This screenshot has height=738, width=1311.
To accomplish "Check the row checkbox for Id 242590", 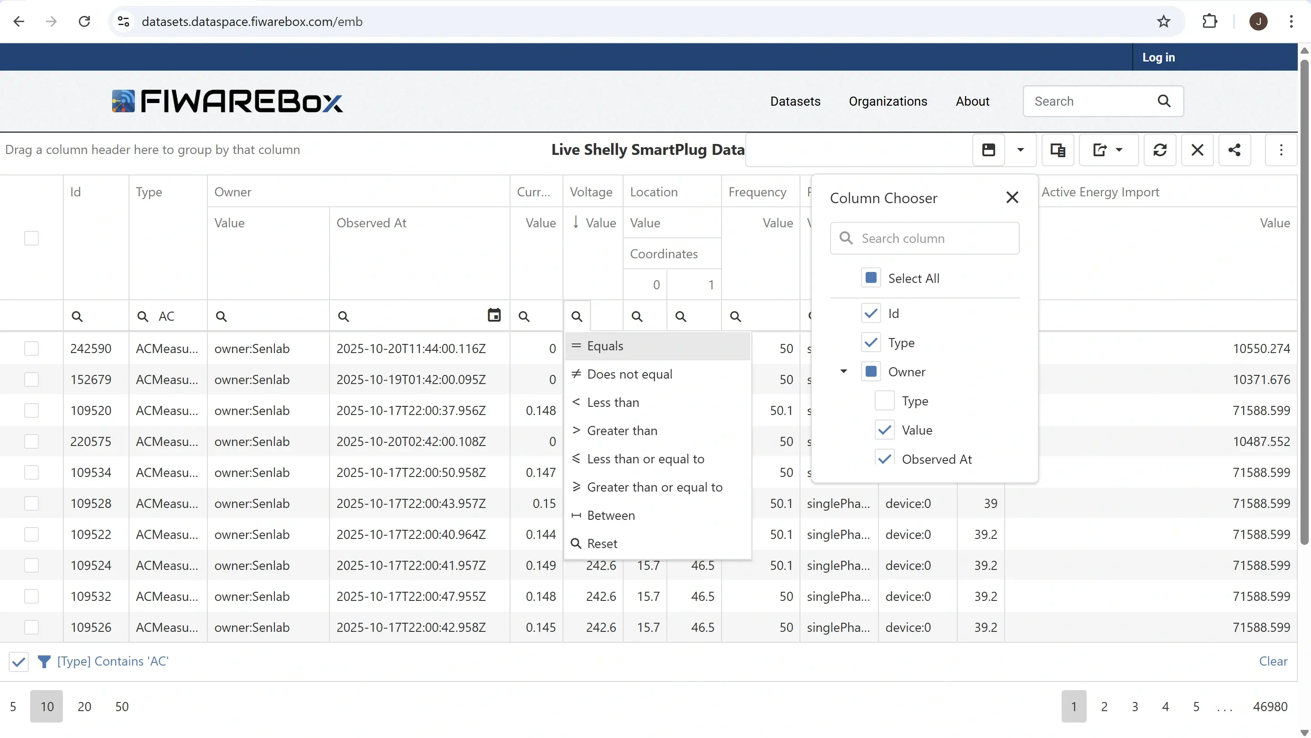I will [31, 348].
